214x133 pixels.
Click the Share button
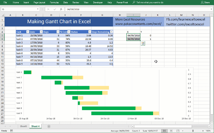[x=205, y=2]
